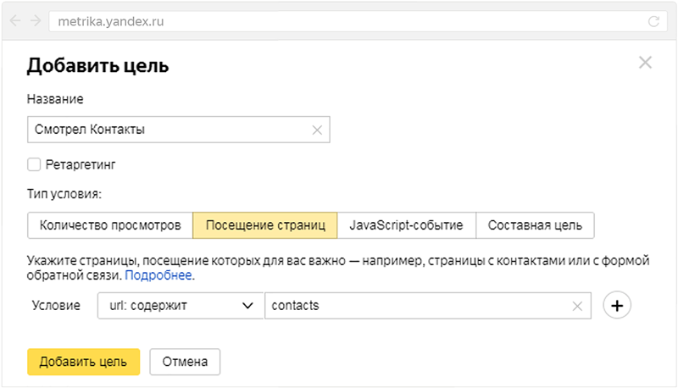The width and height of the screenshot is (678, 388).
Task: Click the Отмена button
Action: point(185,362)
